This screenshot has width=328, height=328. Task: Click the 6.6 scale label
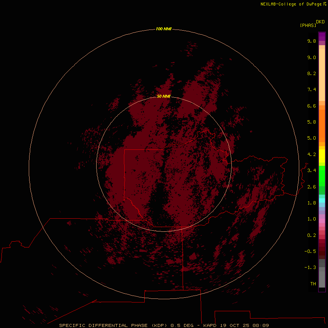(x=312, y=106)
